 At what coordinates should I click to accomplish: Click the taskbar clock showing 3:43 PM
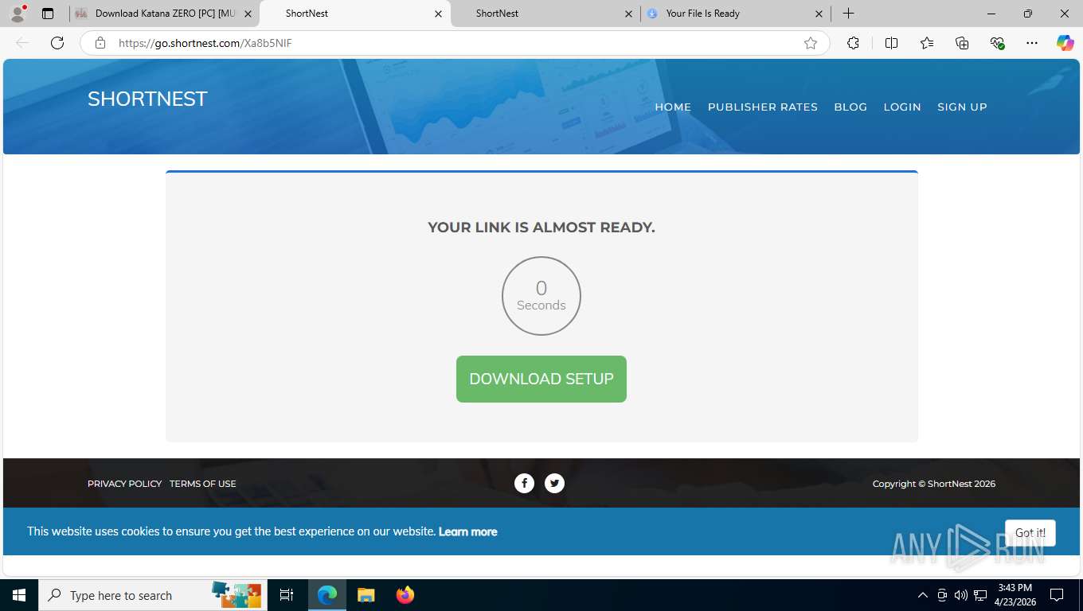(1015, 595)
